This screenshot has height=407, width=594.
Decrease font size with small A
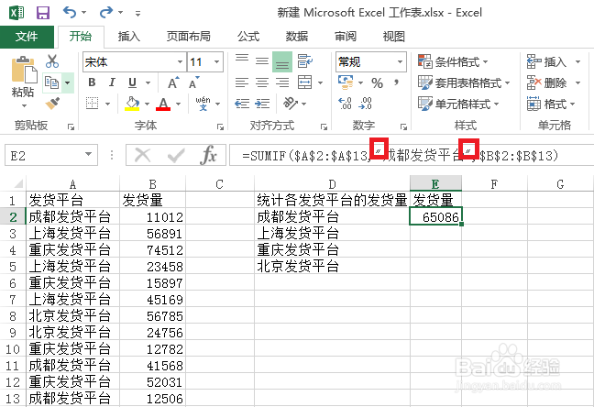click(x=194, y=82)
